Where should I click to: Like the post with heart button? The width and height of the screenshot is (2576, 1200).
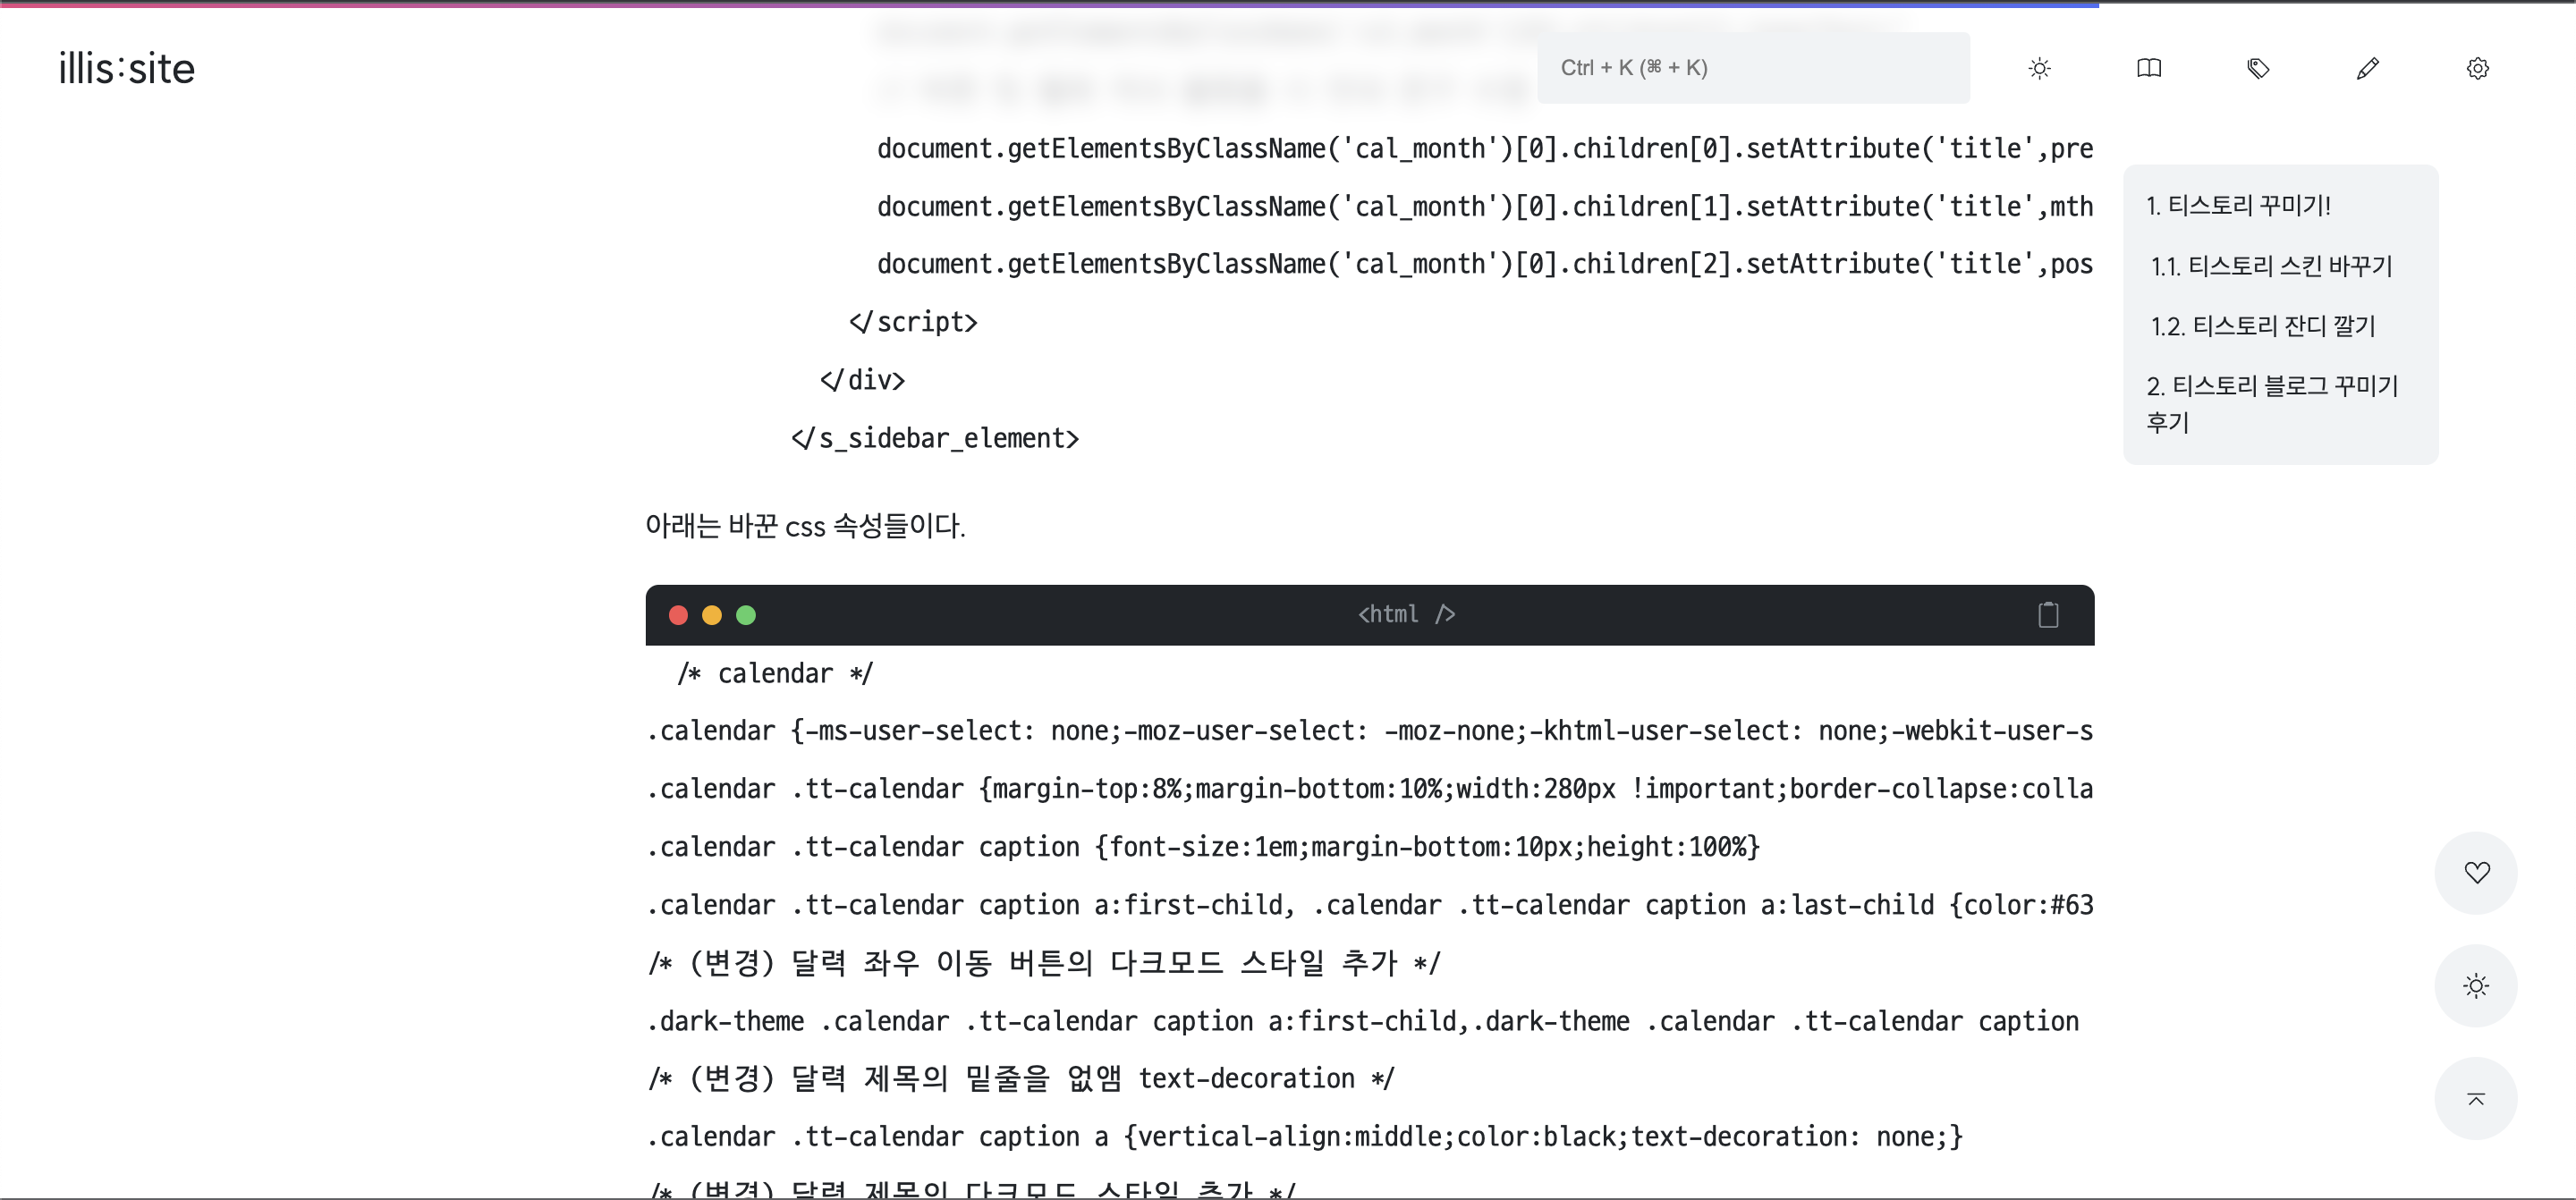pyautogui.click(x=2476, y=872)
